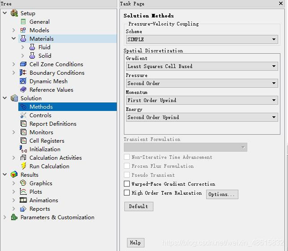Viewport: 288px width, 251px height.
Task: Select Cell Zone Conditions tree item
Action: 56,64
